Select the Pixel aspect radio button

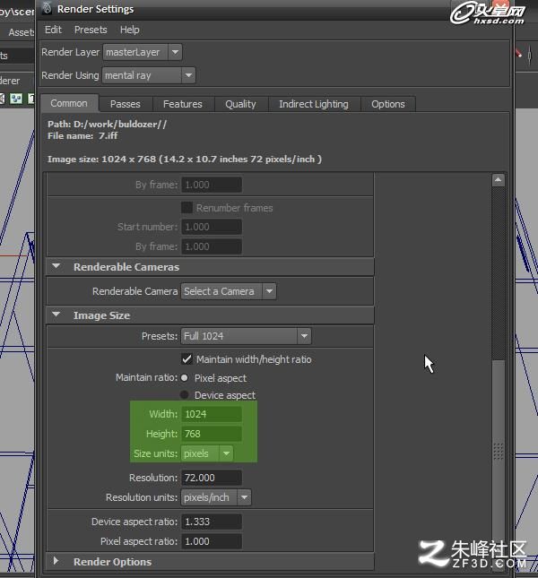point(185,378)
